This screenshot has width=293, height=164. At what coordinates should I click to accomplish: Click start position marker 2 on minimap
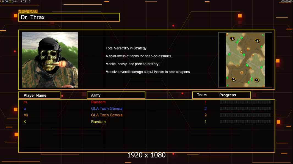(x=233, y=79)
